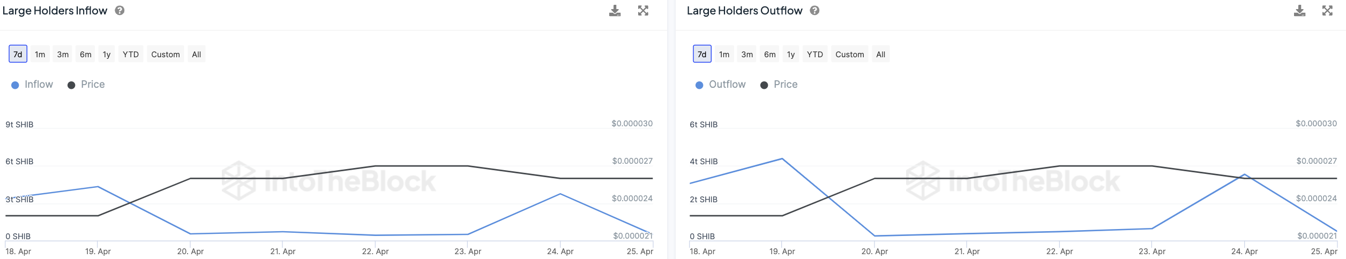Switch Inflow chart to YTD view
1346x259 pixels.
[131, 54]
